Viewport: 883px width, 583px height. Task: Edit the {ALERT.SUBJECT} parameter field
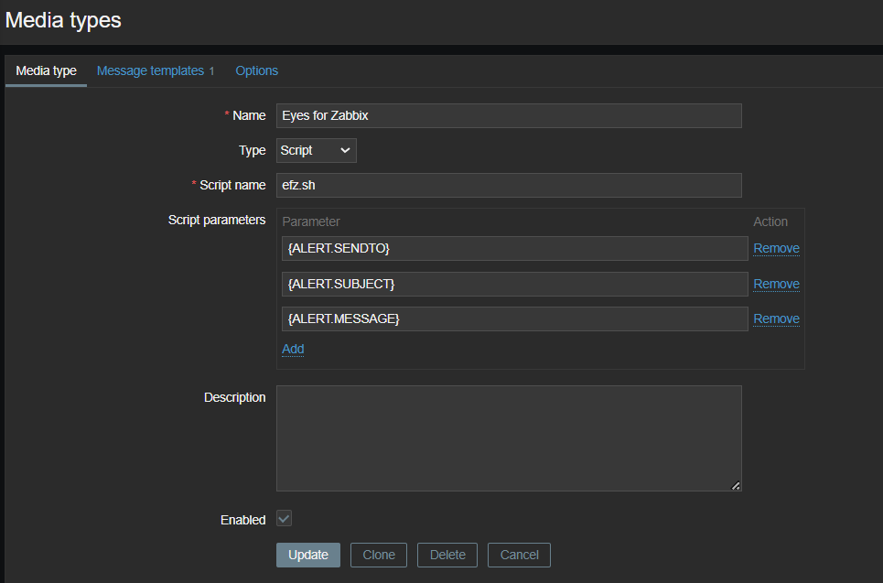[x=514, y=284]
